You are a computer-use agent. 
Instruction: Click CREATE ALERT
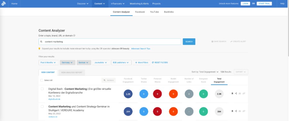click(x=238, y=42)
